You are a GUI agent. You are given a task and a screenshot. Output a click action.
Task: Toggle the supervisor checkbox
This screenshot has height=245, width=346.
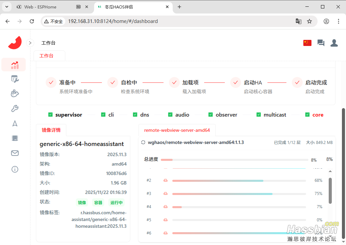coord(50,115)
